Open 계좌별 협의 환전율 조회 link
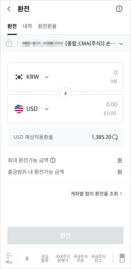131x269 pixels. click(97, 194)
